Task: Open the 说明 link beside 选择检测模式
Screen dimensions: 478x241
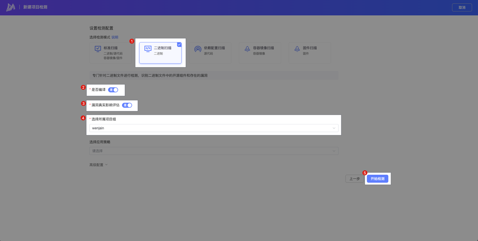Action: 115,37
